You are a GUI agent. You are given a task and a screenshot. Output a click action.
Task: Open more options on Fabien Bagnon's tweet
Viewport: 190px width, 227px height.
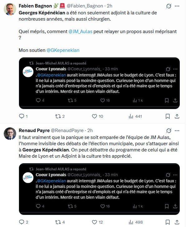[177, 6]
